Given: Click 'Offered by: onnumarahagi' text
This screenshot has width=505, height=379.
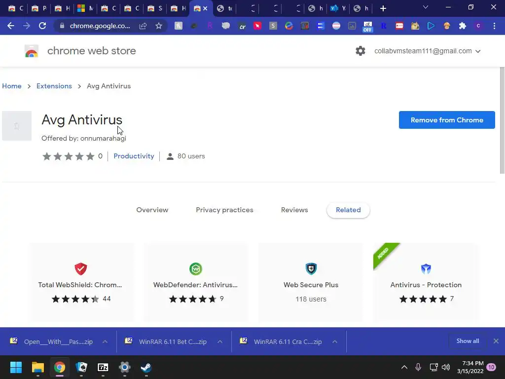Looking at the screenshot, I should click(x=84, y=138).
